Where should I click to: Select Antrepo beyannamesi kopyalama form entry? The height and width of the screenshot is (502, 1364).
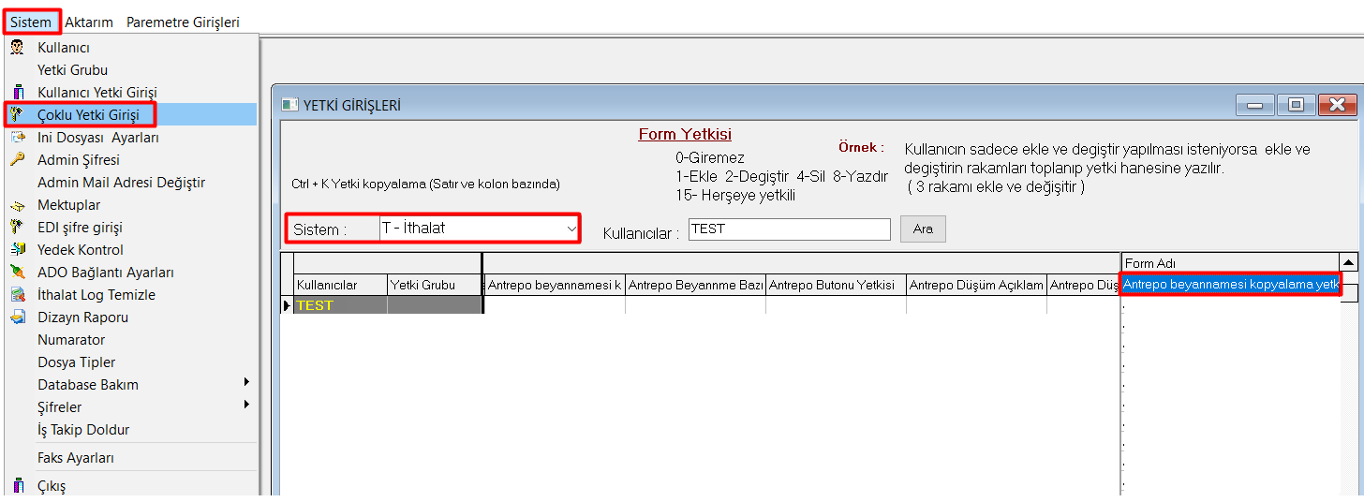click(x=1229, y=285)
